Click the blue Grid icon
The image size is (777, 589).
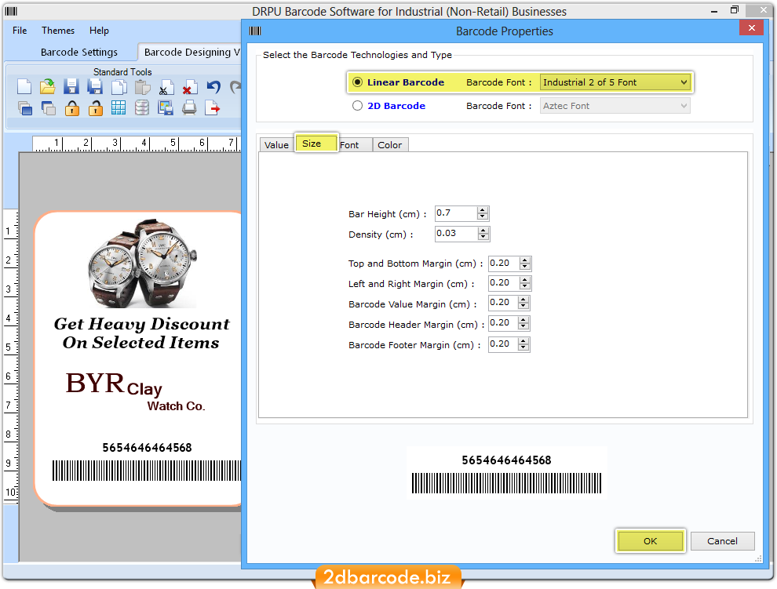(119, 107)
